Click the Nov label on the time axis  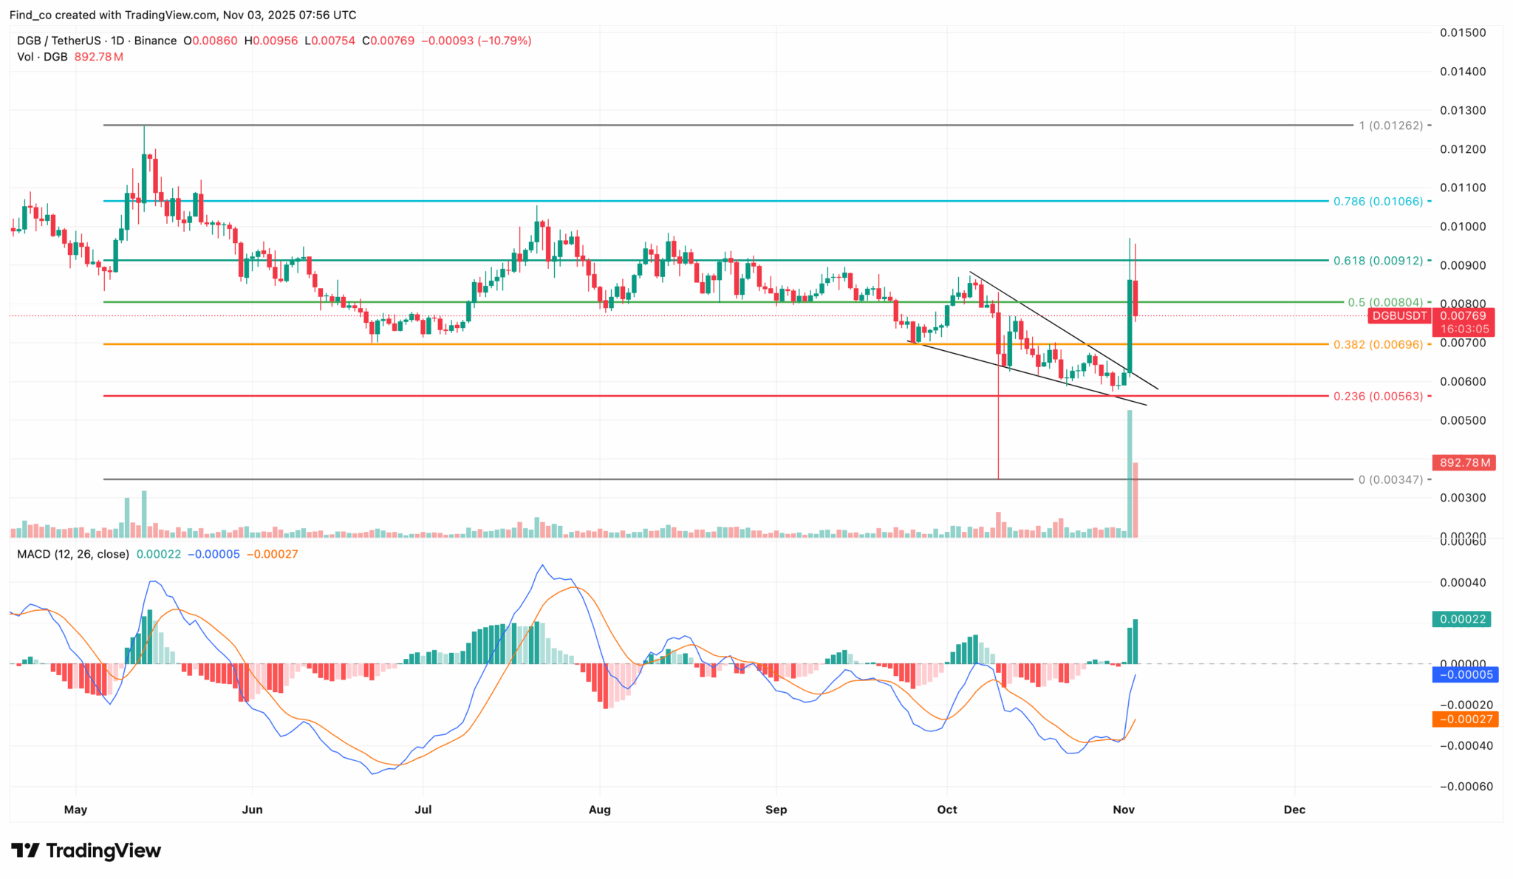click(1124, 810)
